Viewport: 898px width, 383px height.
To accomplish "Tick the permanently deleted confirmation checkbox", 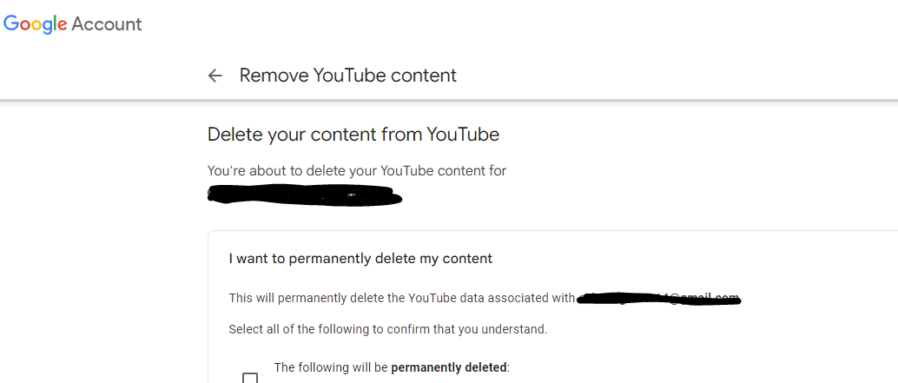I will 250,377.
